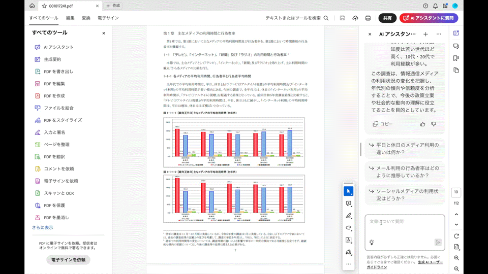This screenshot has width=488, height=274.
Task: Click the add comment tool in floating toolbar
Action: coord(348,203)
